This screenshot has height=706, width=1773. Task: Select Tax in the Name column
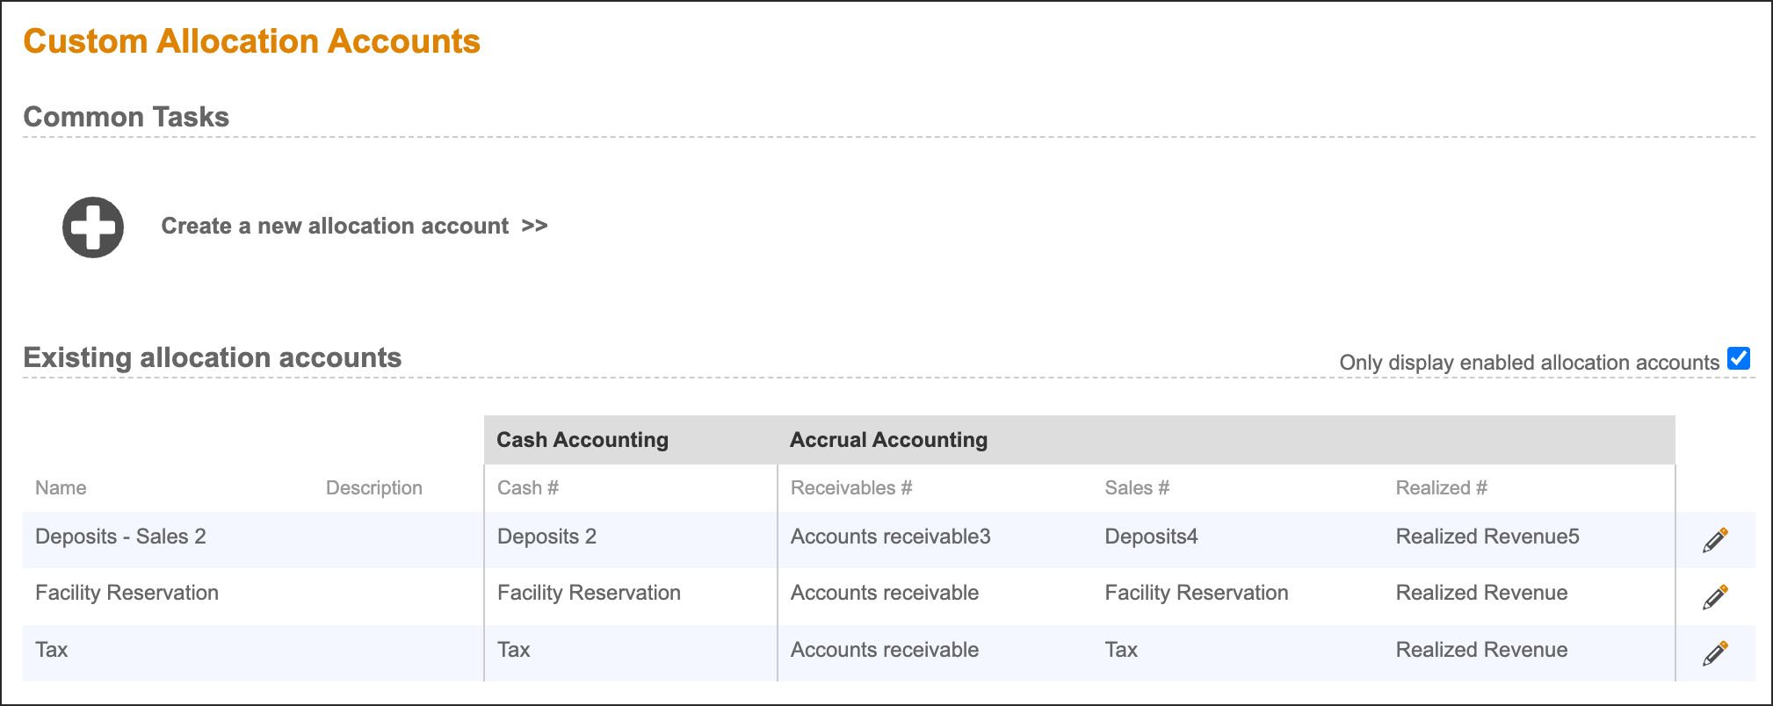click(52, 650)
